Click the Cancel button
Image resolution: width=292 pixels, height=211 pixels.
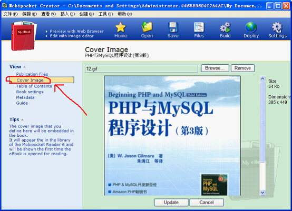point(207,202)
